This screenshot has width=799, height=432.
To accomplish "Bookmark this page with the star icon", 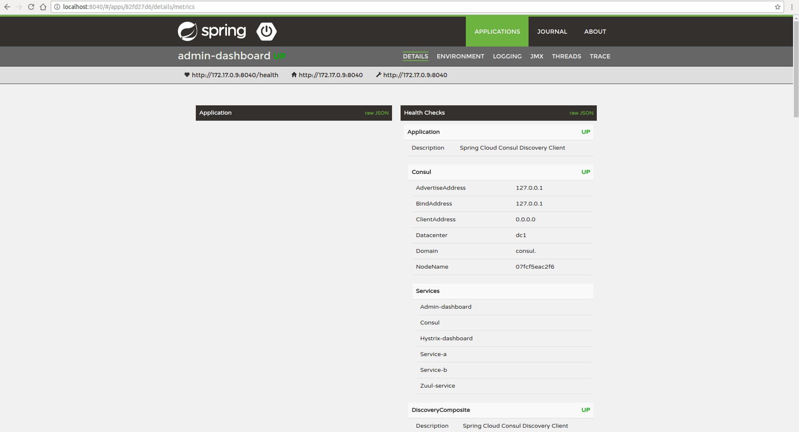I will (x=778, y=7).
